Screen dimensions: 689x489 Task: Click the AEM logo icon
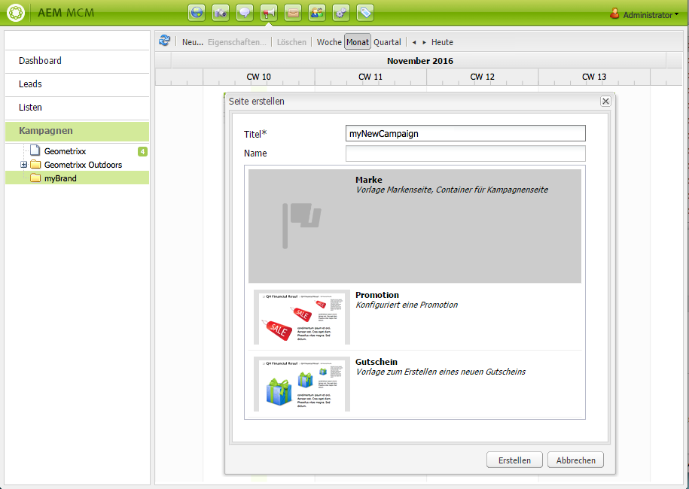(16, 12)
